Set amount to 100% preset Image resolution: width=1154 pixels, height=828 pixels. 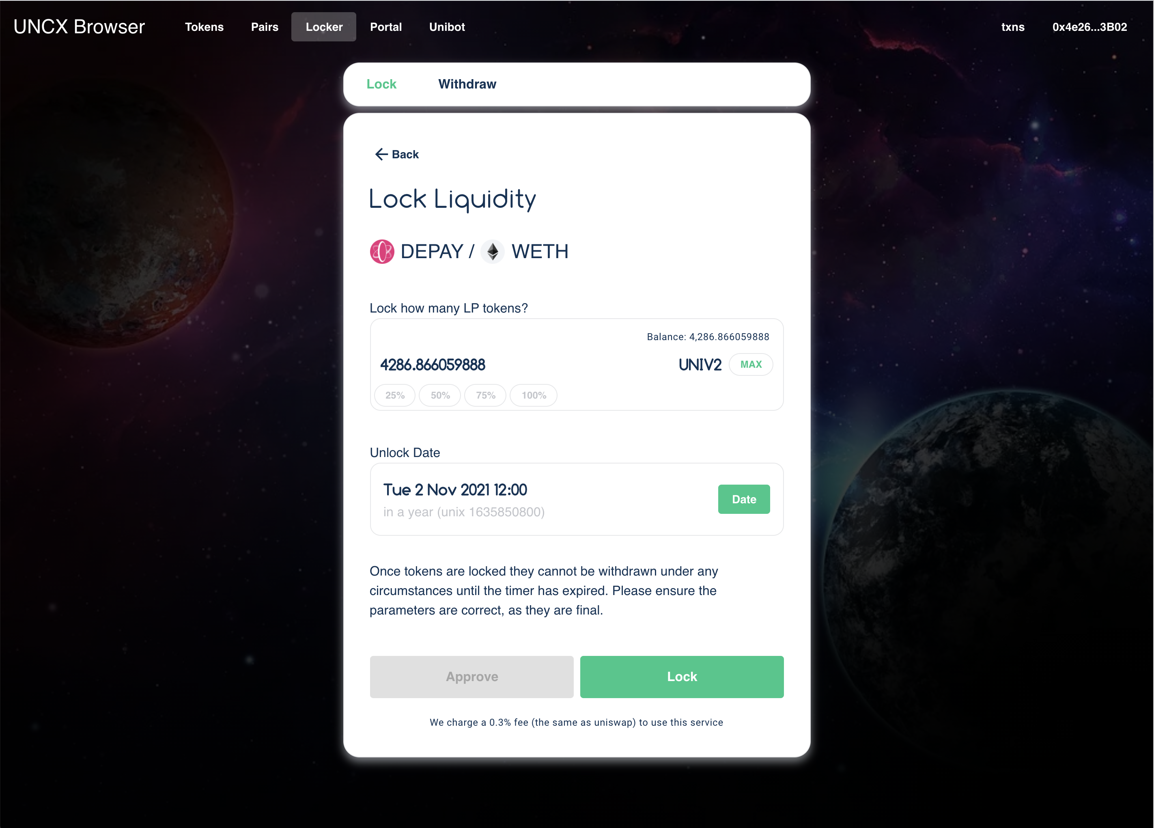pyautogui.click(x=534, y=395)
